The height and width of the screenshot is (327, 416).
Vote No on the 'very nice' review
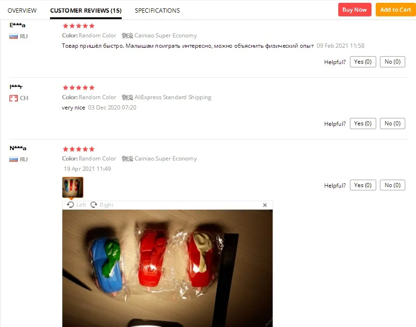click(393, 124)
